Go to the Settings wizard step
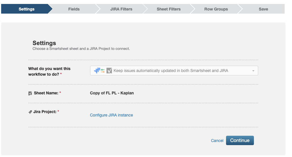Screen dimensions: 292x157 pos(26,9)
